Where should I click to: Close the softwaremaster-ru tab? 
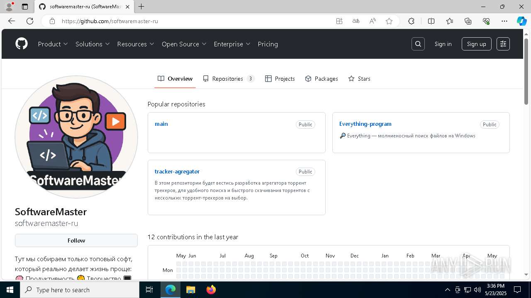[127, 7]
